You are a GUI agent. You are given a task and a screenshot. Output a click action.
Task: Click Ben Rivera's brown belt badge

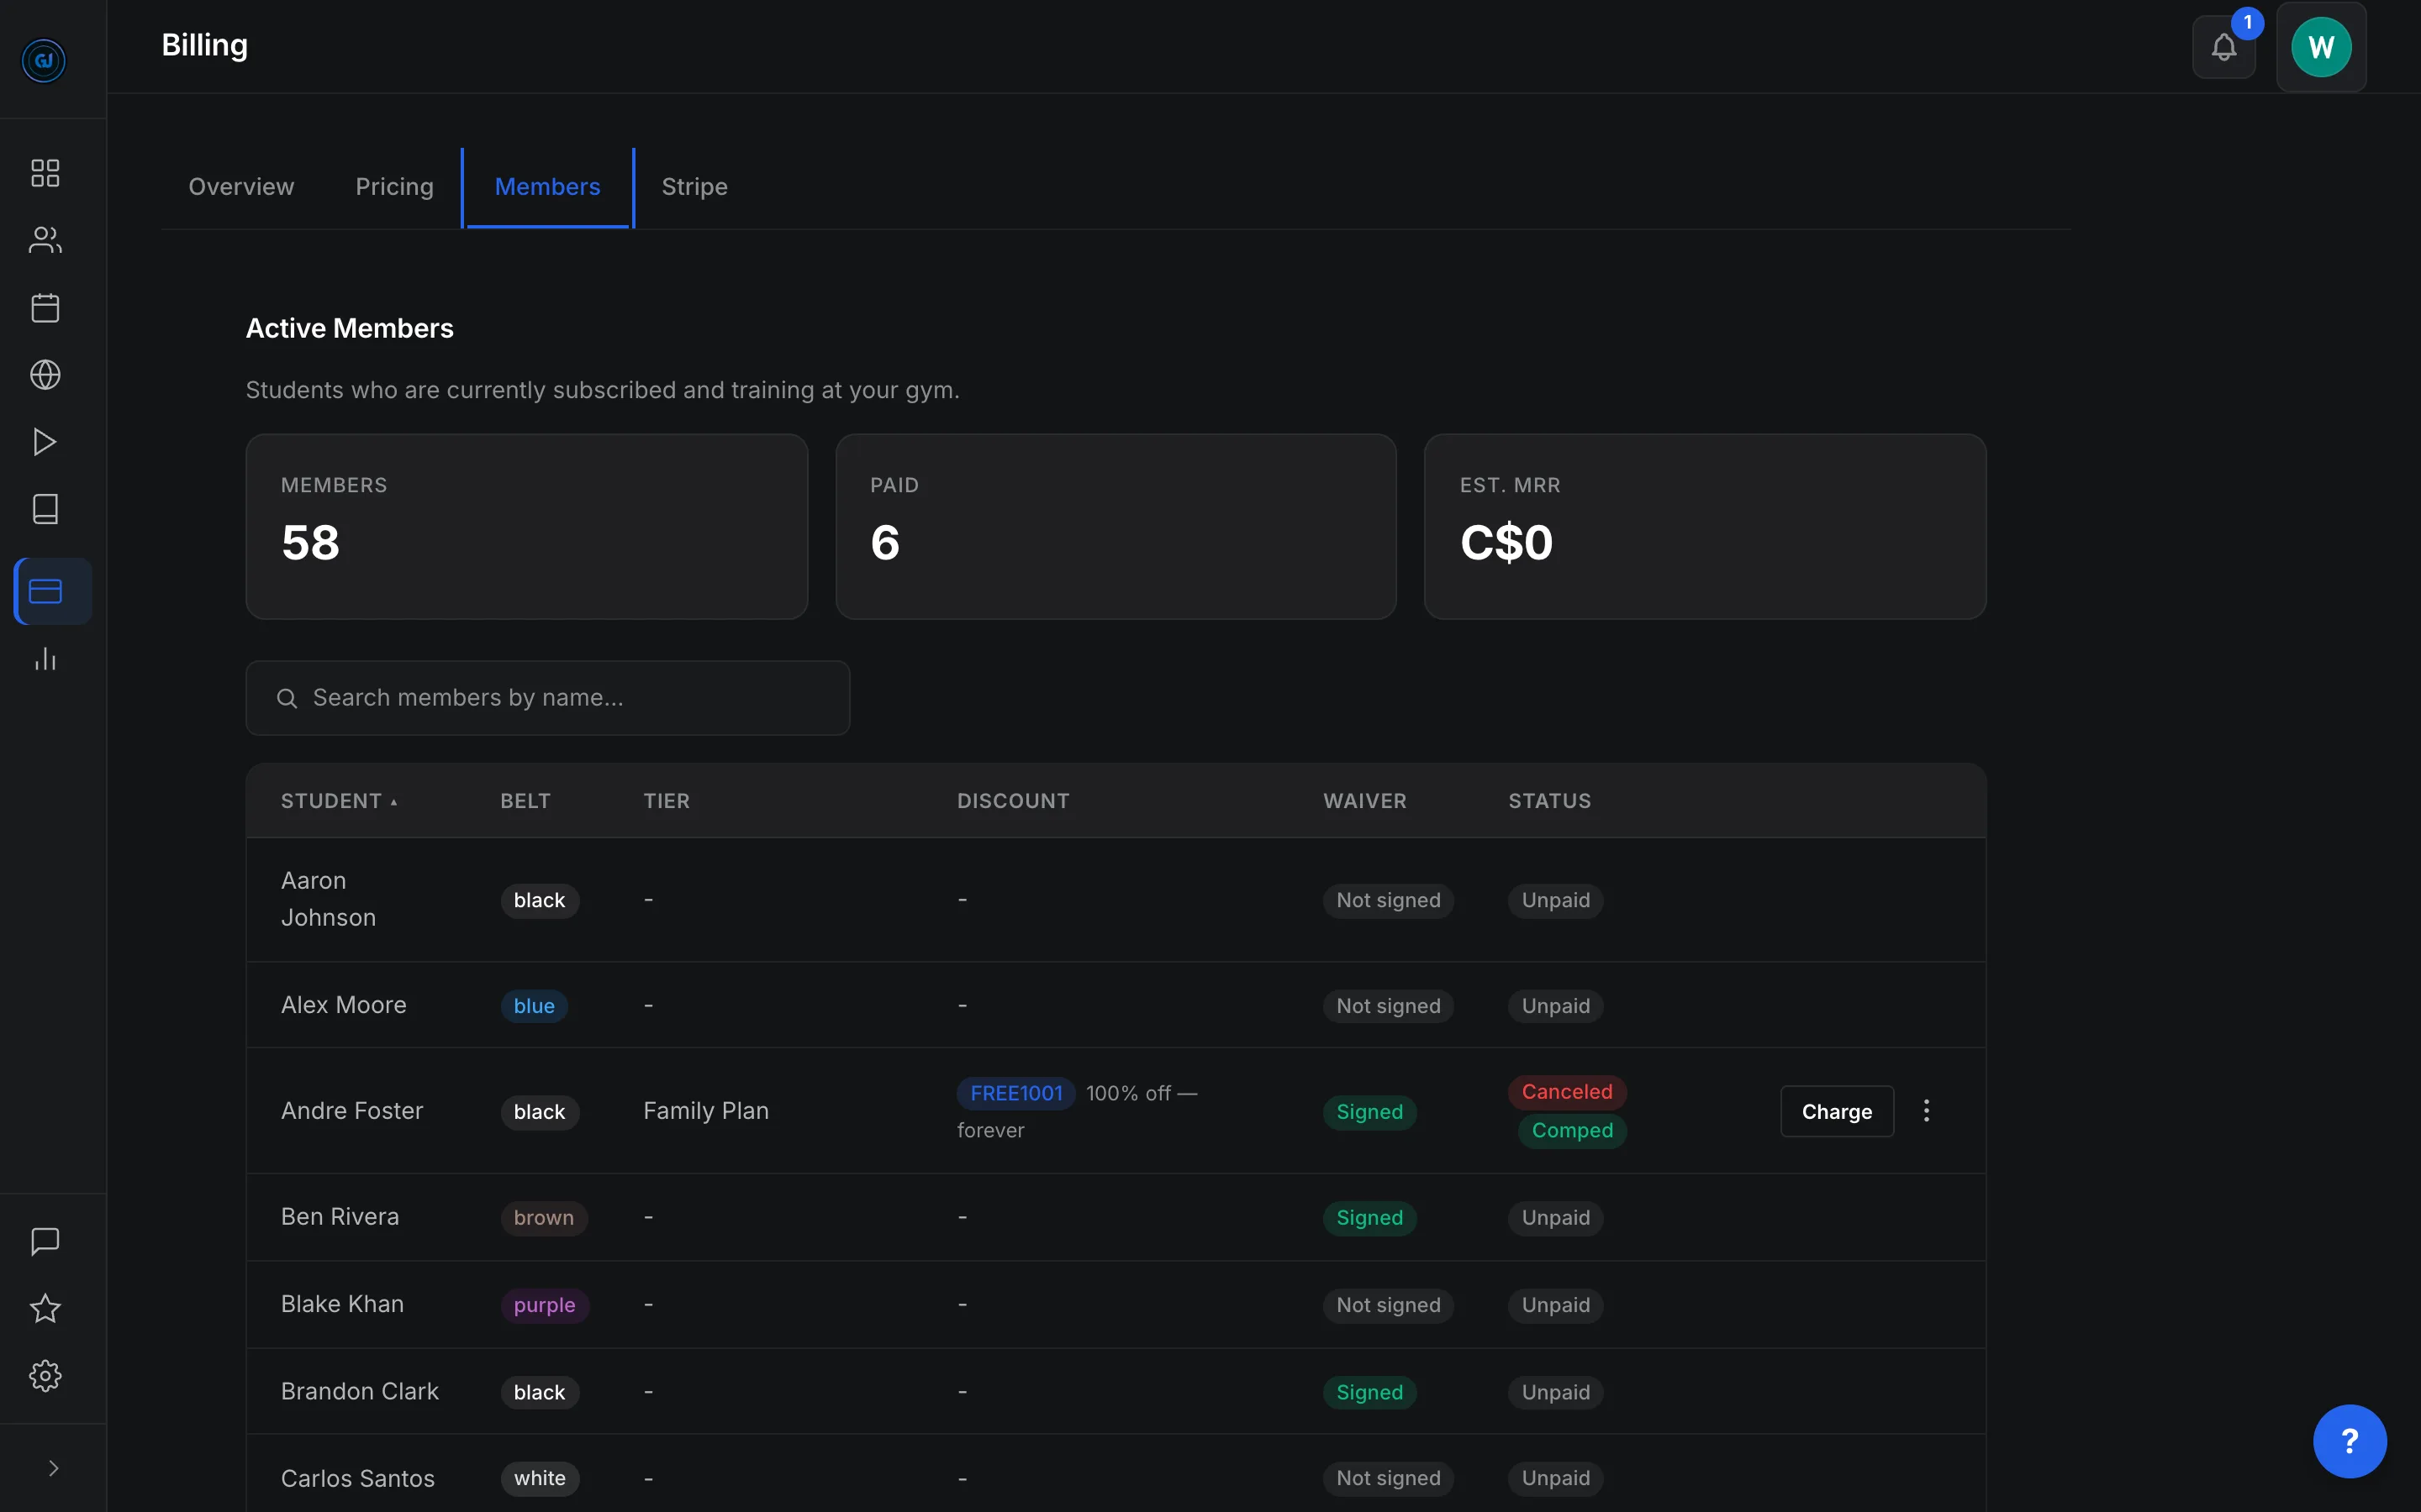click(543, 1218)
